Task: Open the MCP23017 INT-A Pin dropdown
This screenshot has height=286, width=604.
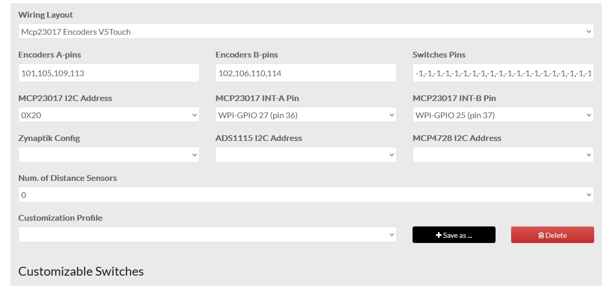Action: pyautogui.click(x=306, y=115)
